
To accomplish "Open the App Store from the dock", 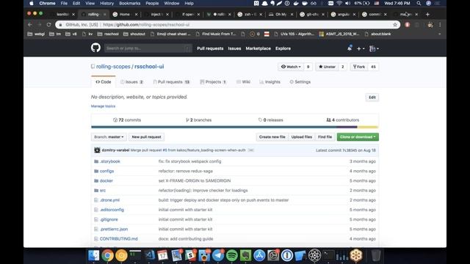I will tap(259, 255).
